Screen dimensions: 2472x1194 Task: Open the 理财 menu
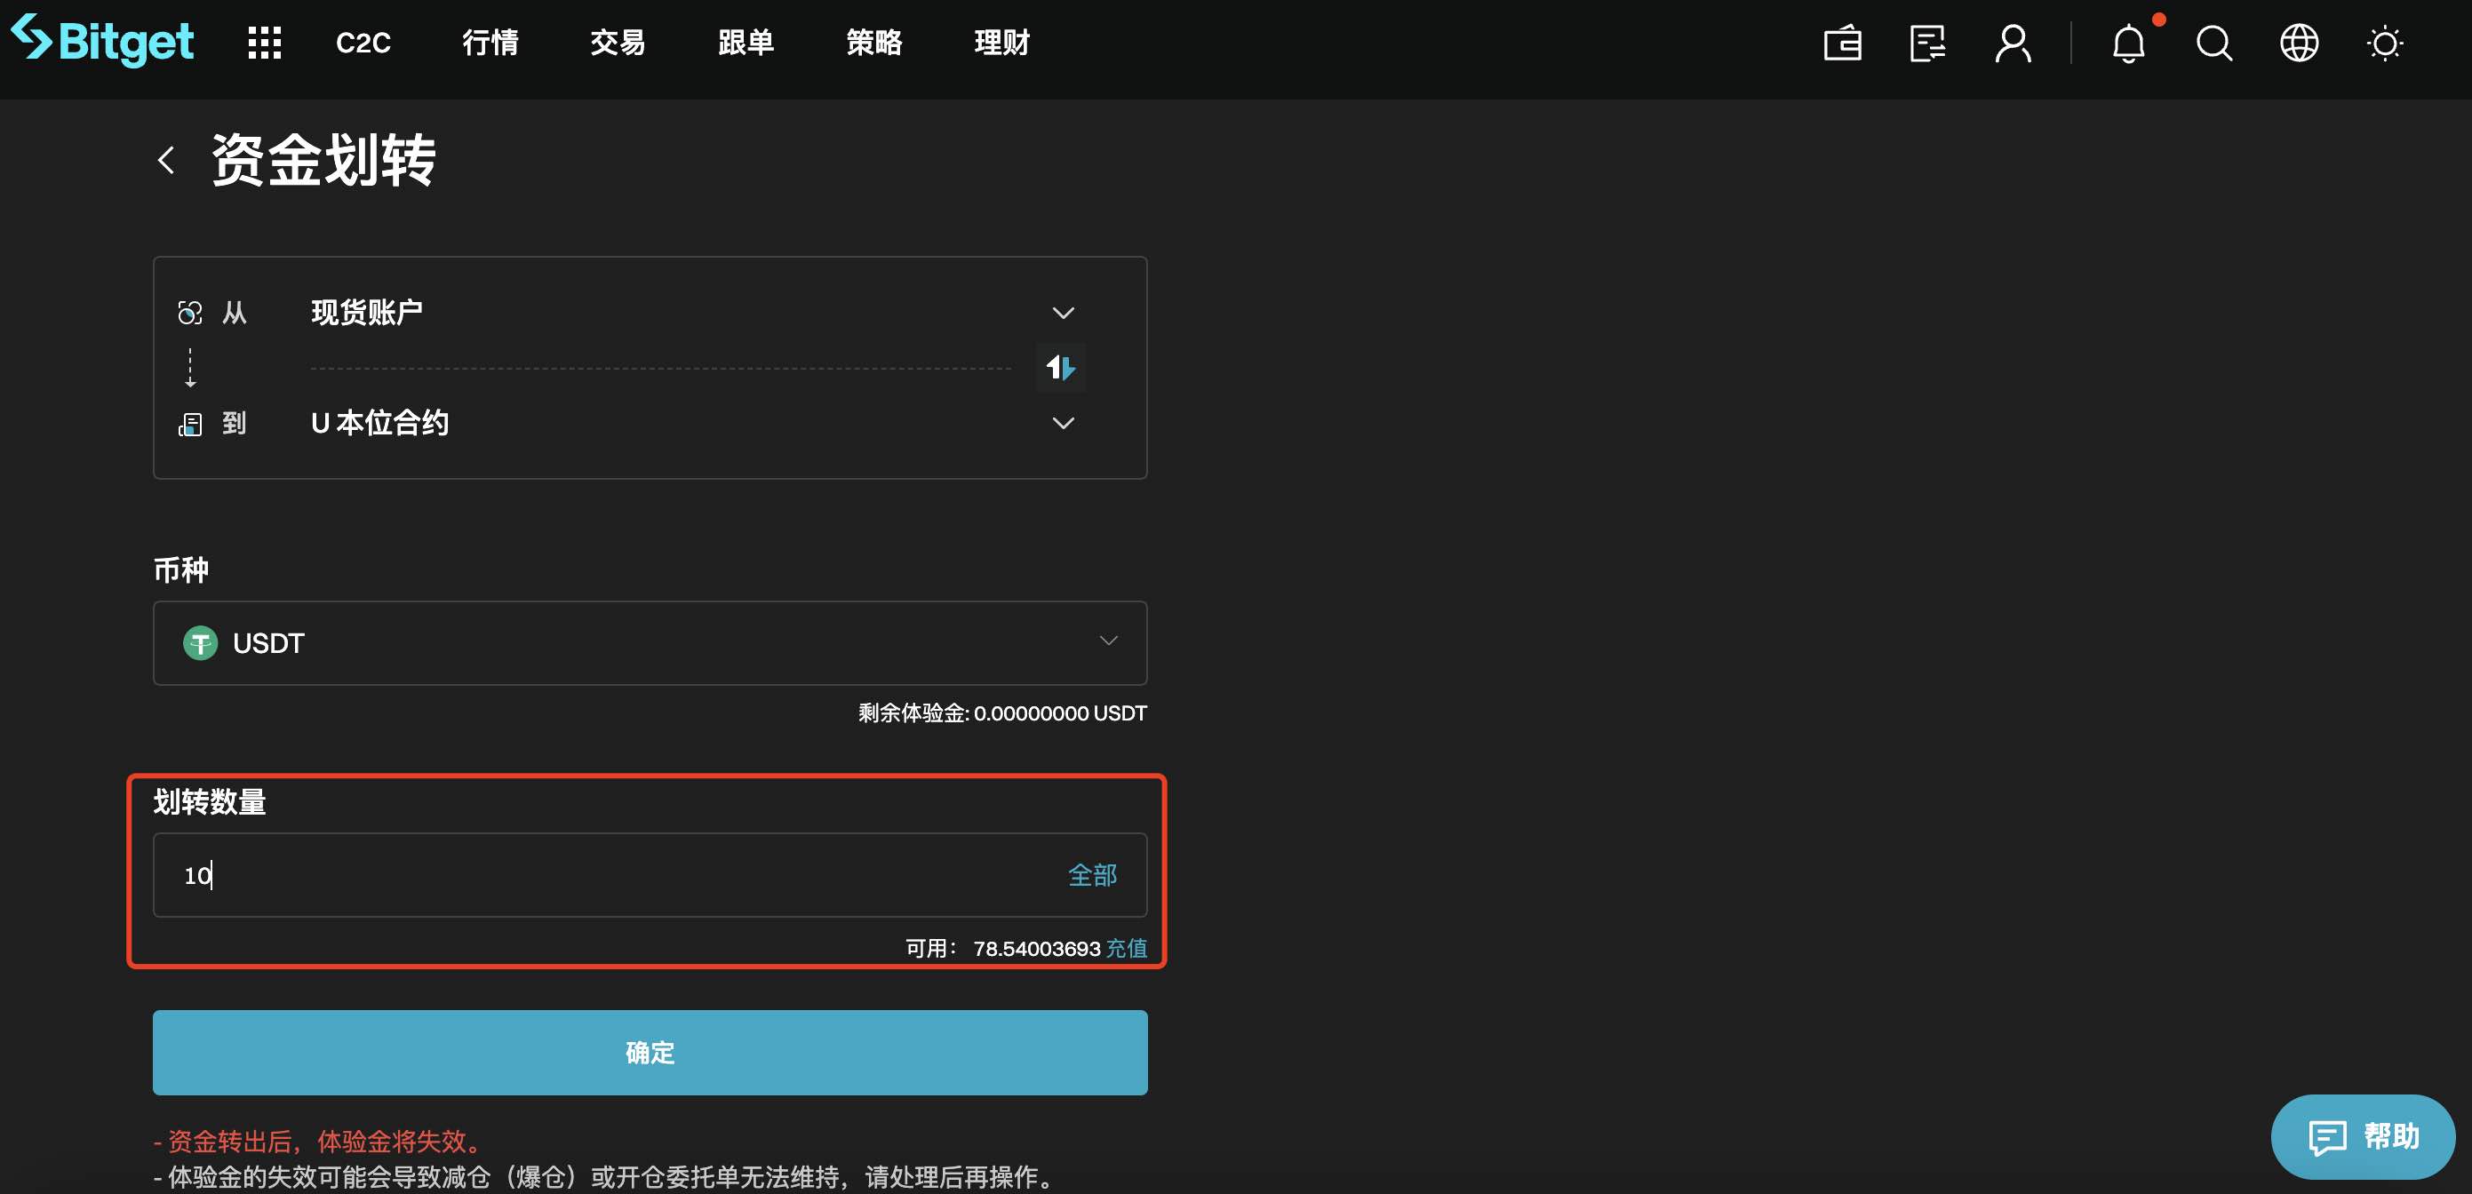tap(1001, 43)
